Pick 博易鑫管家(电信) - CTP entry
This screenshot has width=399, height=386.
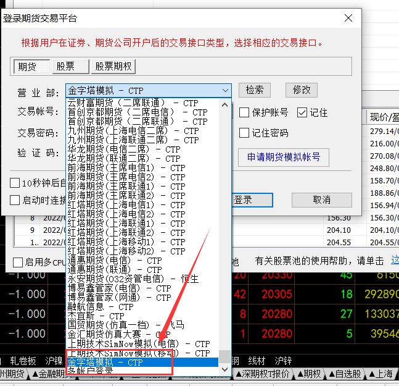[x=142, y=288]
